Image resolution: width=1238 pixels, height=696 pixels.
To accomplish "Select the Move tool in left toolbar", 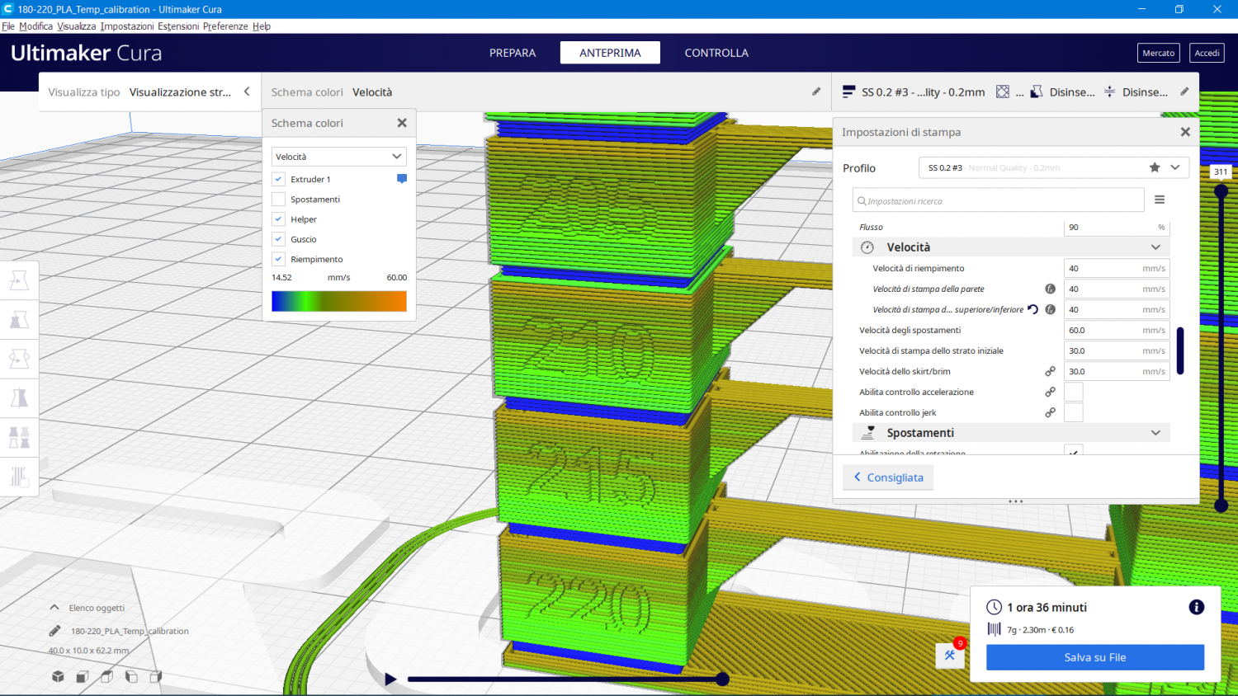I will click(19, 280).
